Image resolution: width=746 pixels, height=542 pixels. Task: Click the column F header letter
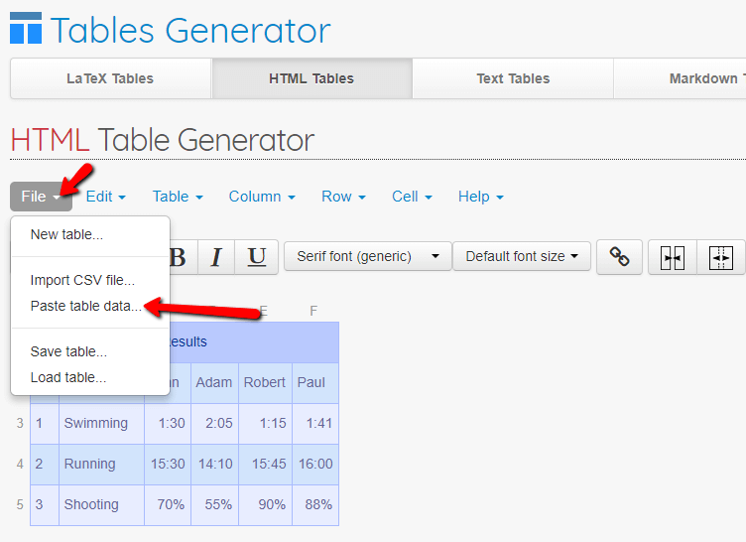point(313,311)
